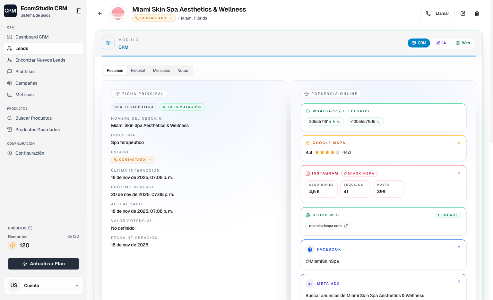The image size is (493, 300).
Task: Open the Contactado status dropdown
Action: (x=154, y=18)
